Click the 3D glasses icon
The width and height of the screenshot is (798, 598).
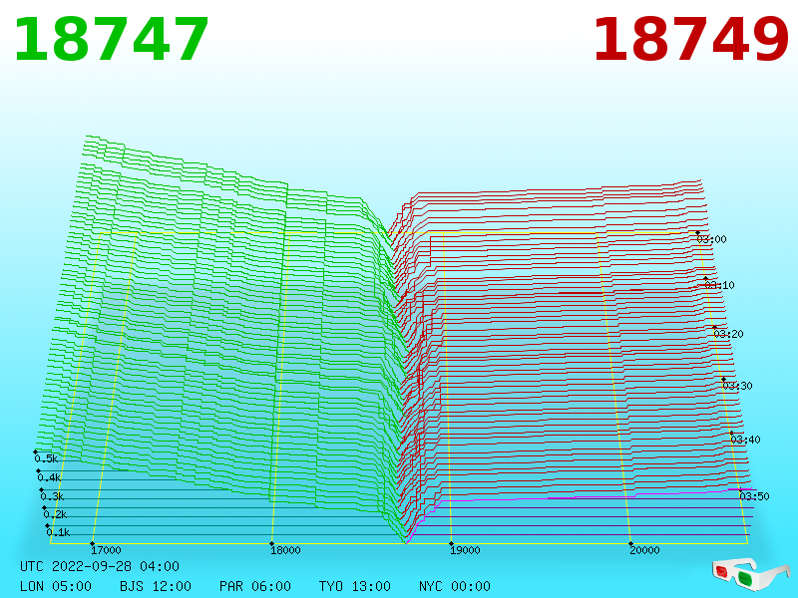(753, 573)
